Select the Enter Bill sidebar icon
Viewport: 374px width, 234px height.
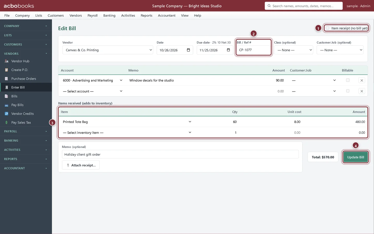[6, 87]
